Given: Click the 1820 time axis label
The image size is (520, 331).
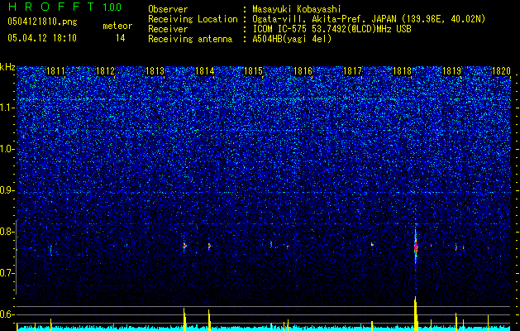Looking at the screenshot, I should tap(501, 71).
